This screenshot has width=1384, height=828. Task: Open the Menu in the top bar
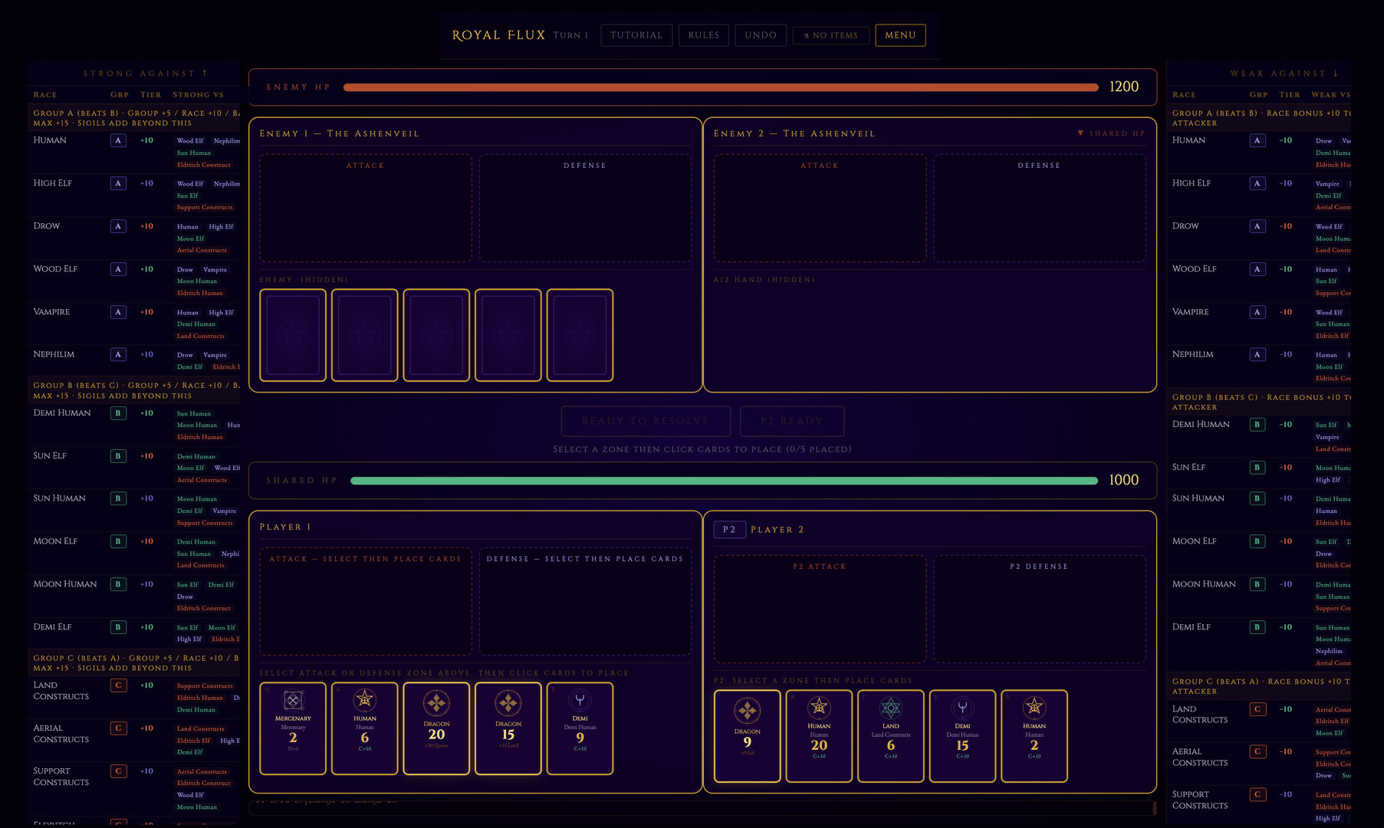pyautogui.click(x=900, y=35)
